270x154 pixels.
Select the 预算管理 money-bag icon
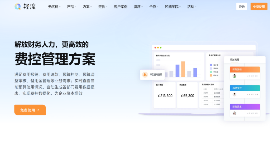coord(144,75)
